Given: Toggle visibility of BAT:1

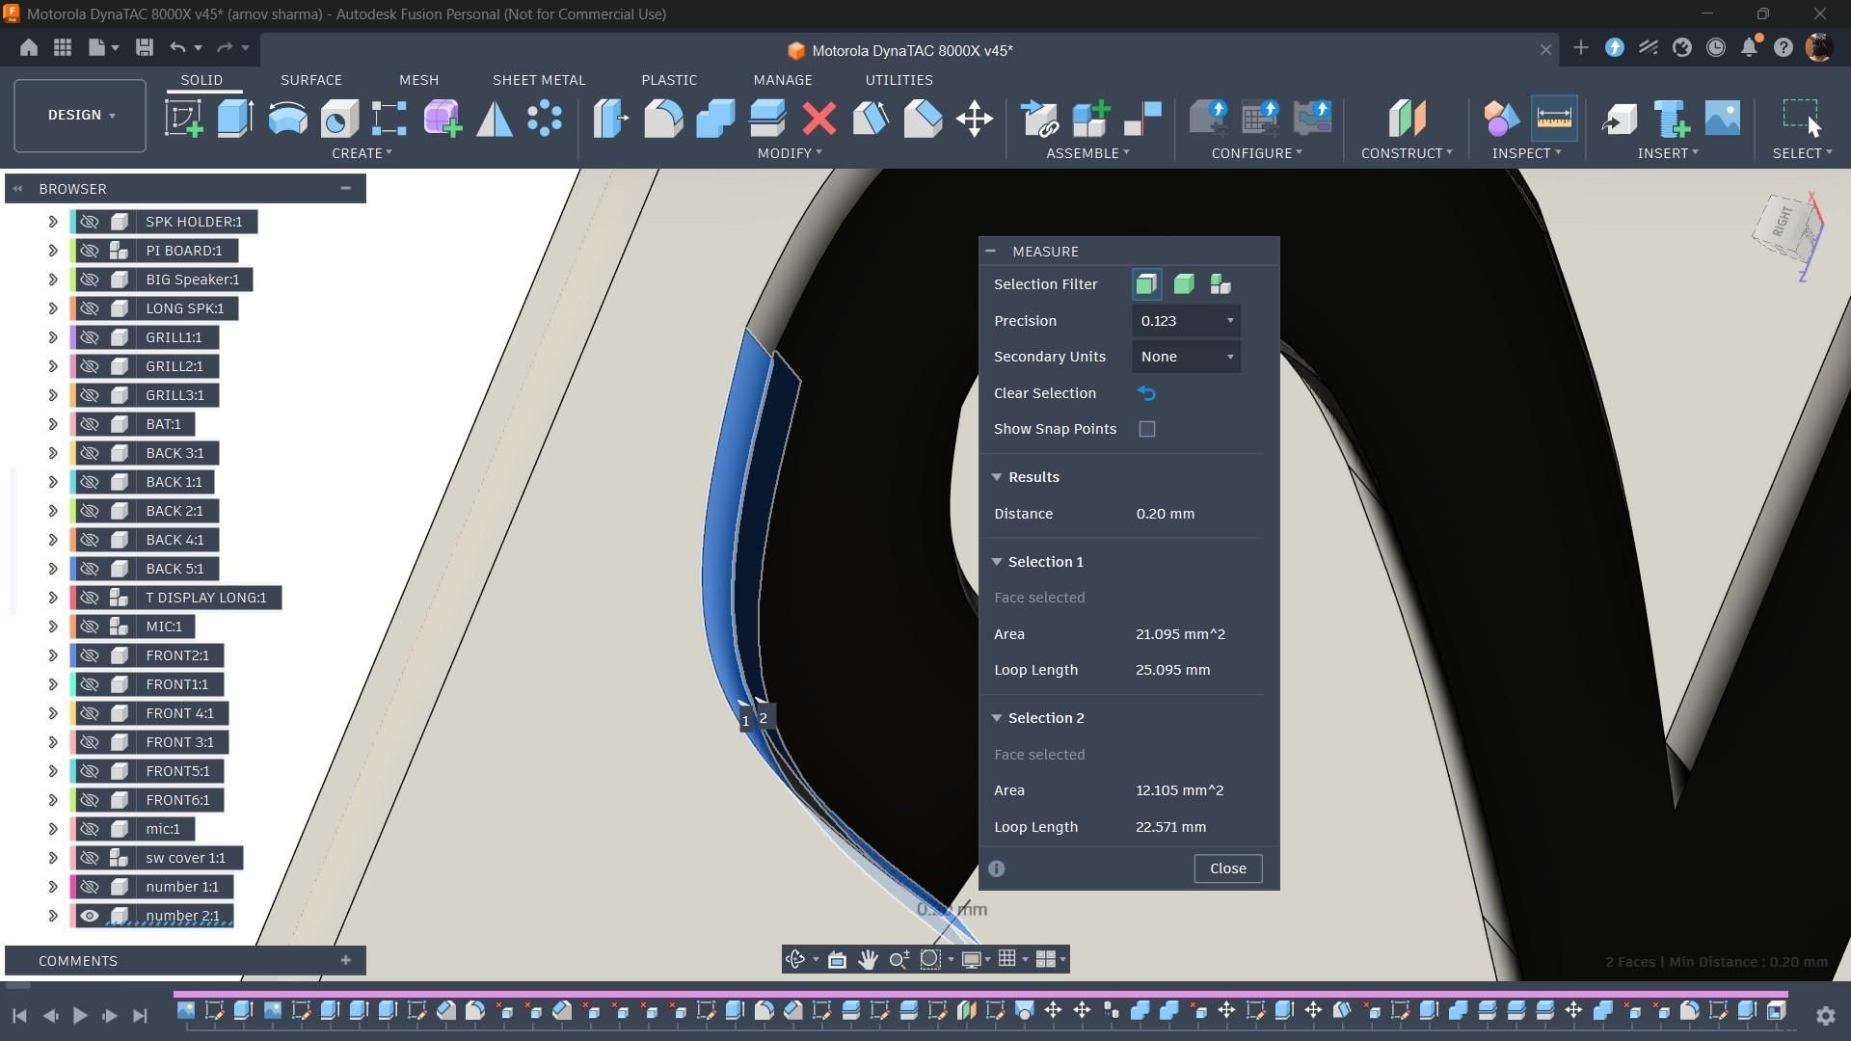Looking at the screenshot, I should pyautogui.click(x=89, y=424).
